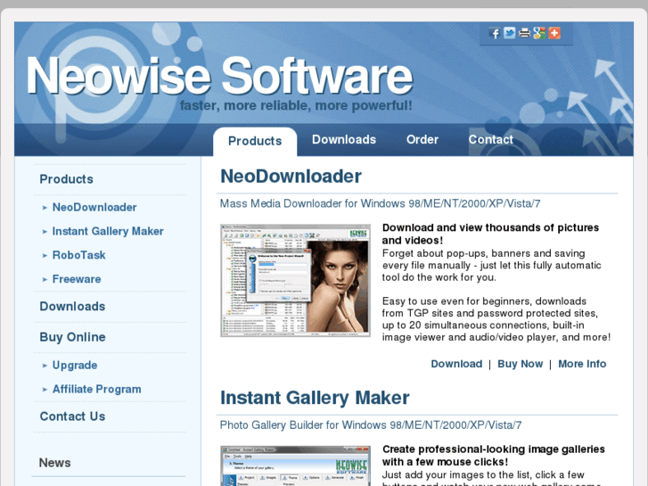
Task: Select Products heading in the sidebar
Action: (x=66, y=179)
